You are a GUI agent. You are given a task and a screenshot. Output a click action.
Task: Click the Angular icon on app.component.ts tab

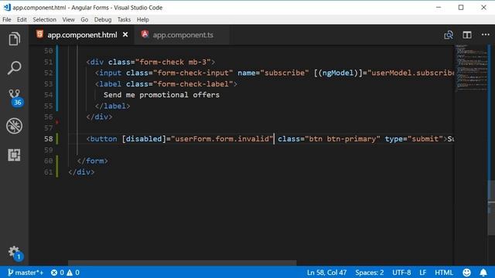click(145, 34)
